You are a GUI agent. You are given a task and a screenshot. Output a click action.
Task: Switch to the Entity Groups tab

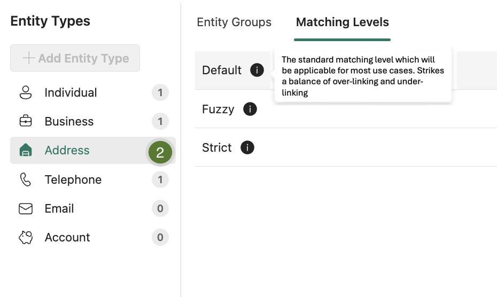234,22
